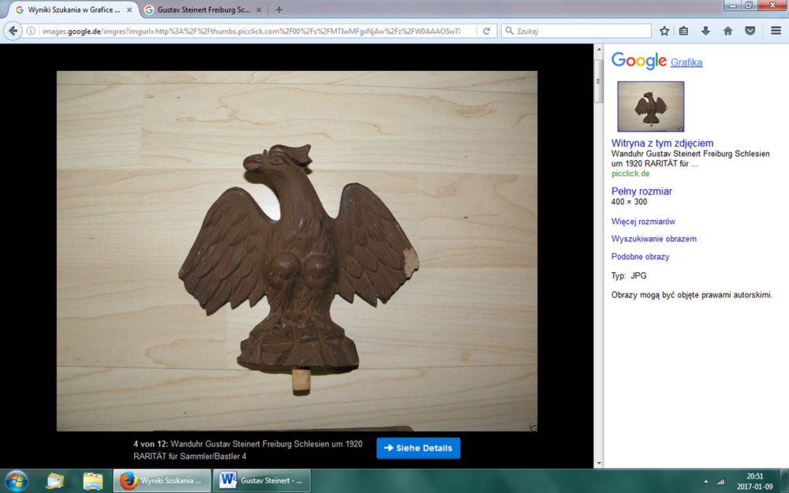The width and height of the screenshot is (789, 493).
Task: Open Więcej rozmiarów link
Action: click(x=643, y=222)
